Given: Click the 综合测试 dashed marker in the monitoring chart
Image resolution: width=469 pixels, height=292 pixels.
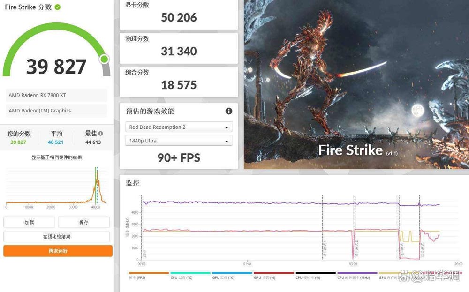Looking at the screenshot, I should 420,227.
